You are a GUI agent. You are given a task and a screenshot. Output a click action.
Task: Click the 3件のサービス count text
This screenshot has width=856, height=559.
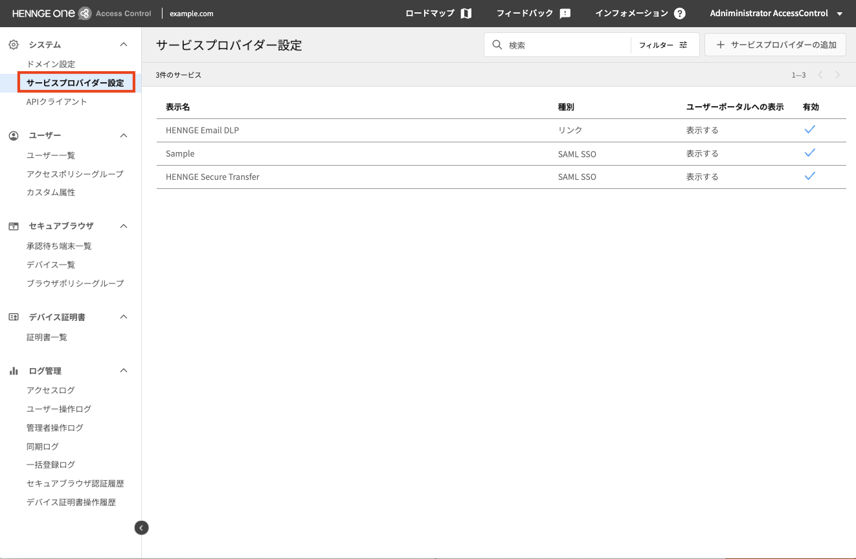point(179,75)
